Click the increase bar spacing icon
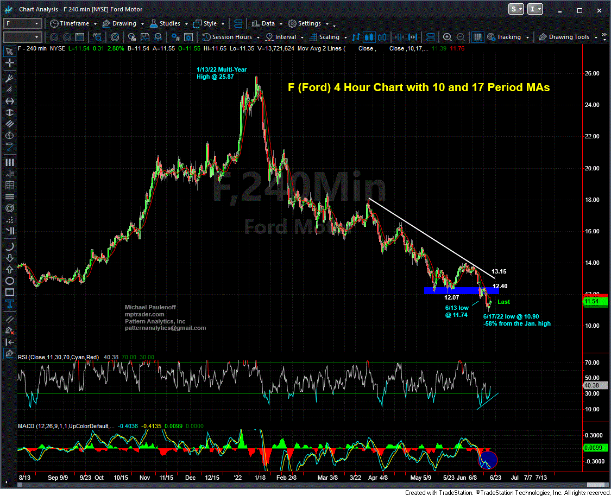Viewport: 611px width, 496px height. (x=413, y=37)
